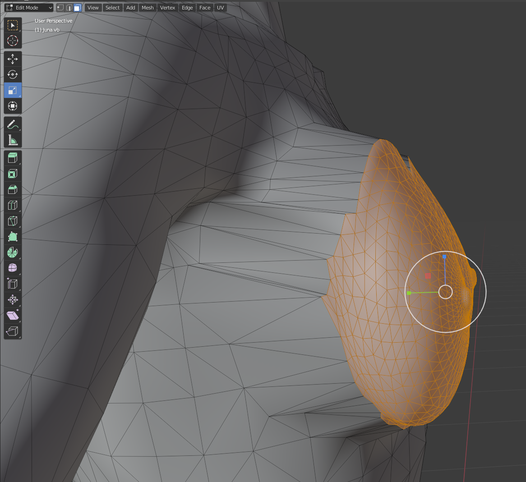Open the Vertex menu
Viewport: 526px width, 482px height.
tap(167, 8)
